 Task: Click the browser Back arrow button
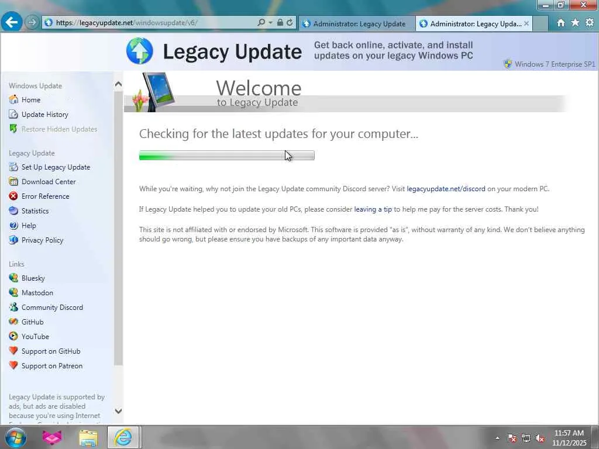[12, 22]
